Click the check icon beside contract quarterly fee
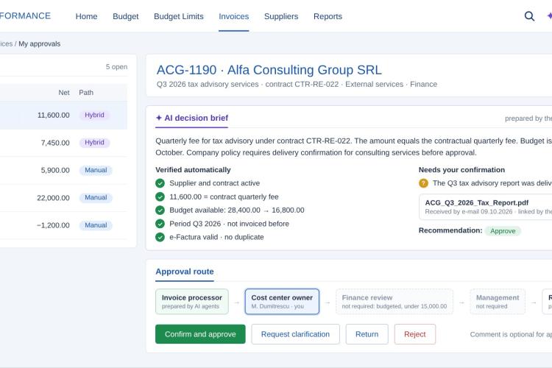 pyautogui.click(x=160, y=197)
